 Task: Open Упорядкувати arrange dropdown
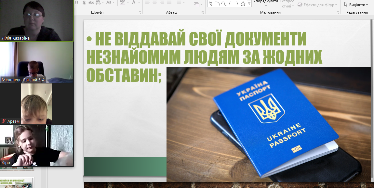(x=266, y=3)
